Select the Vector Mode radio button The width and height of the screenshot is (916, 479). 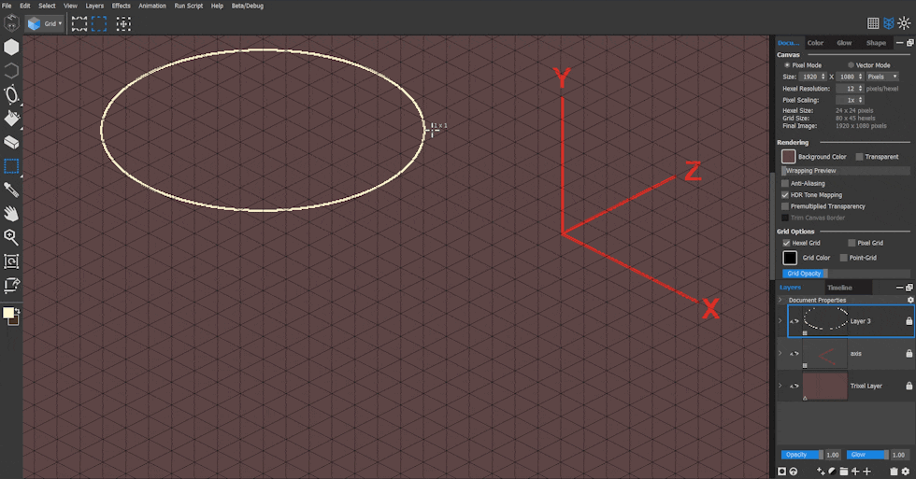(x=851, y=65)
